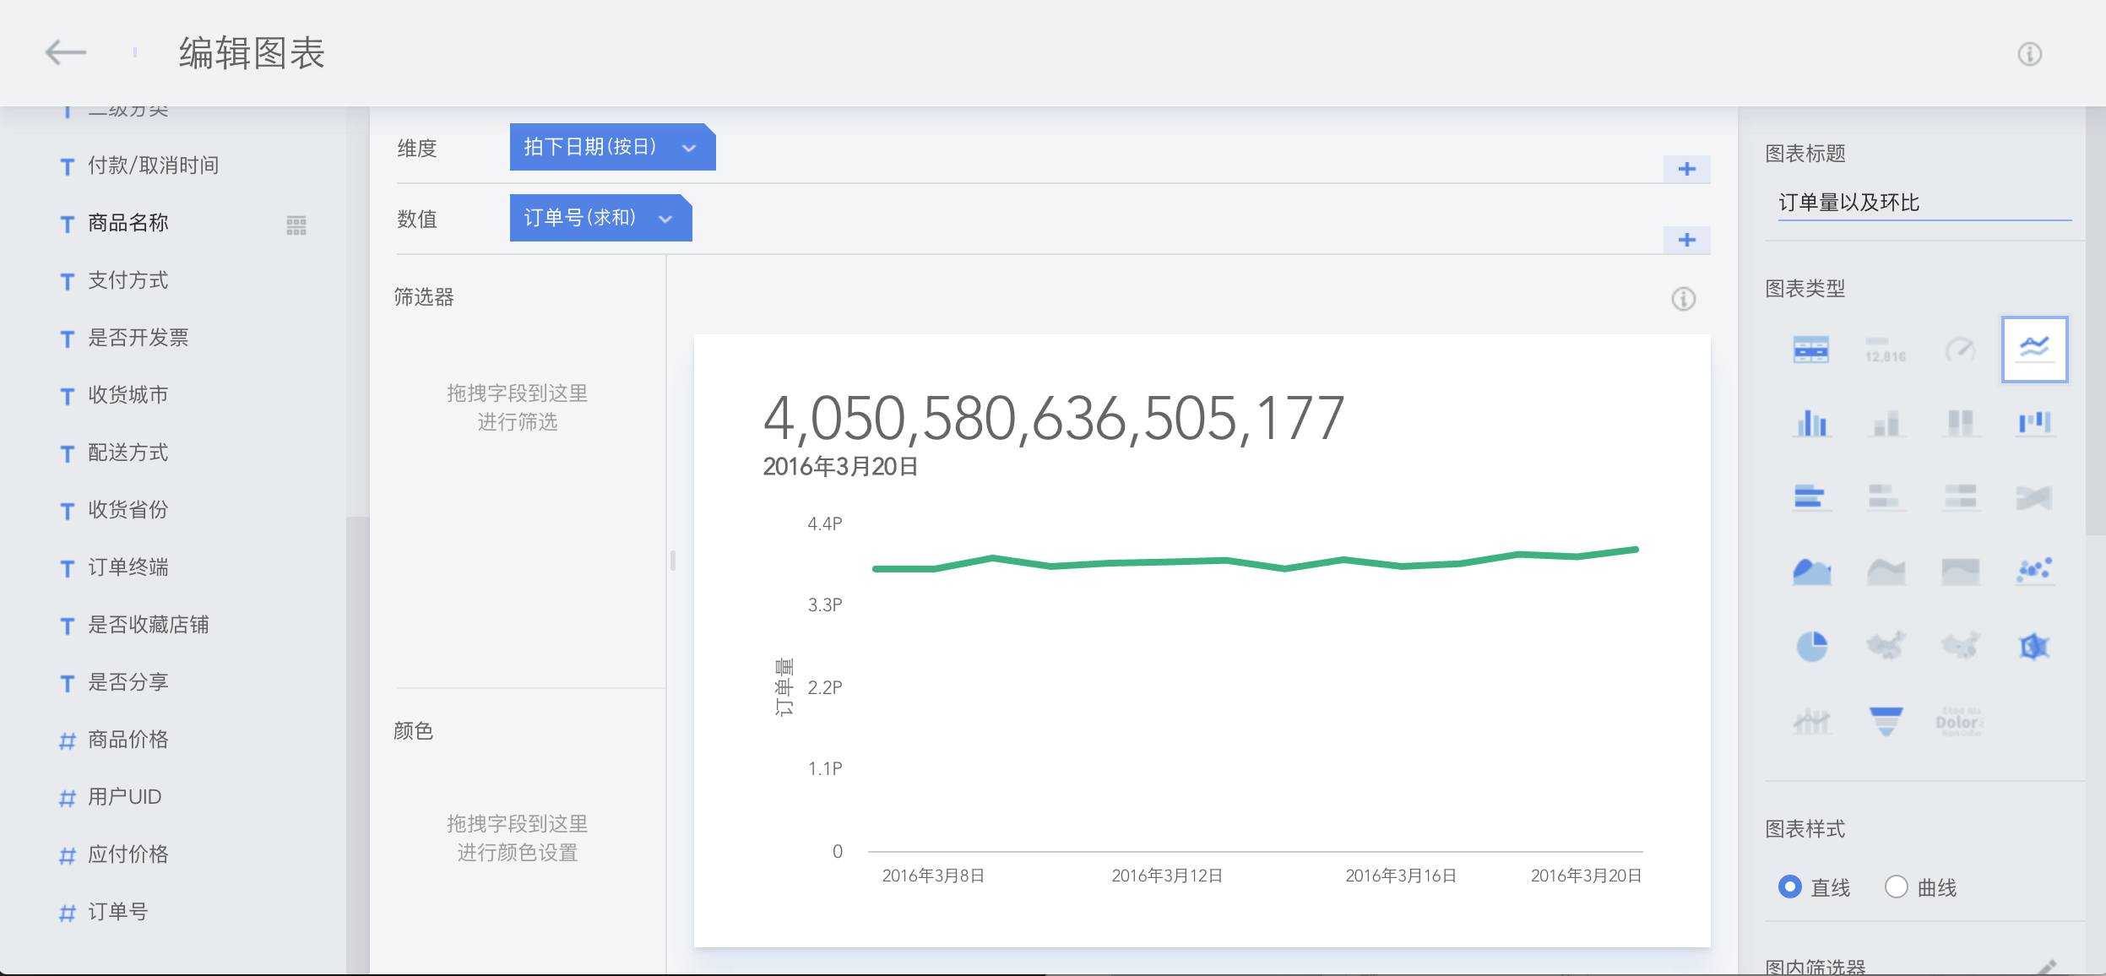Select the 100% stacked horizontal bar type

coord(1960,496)
